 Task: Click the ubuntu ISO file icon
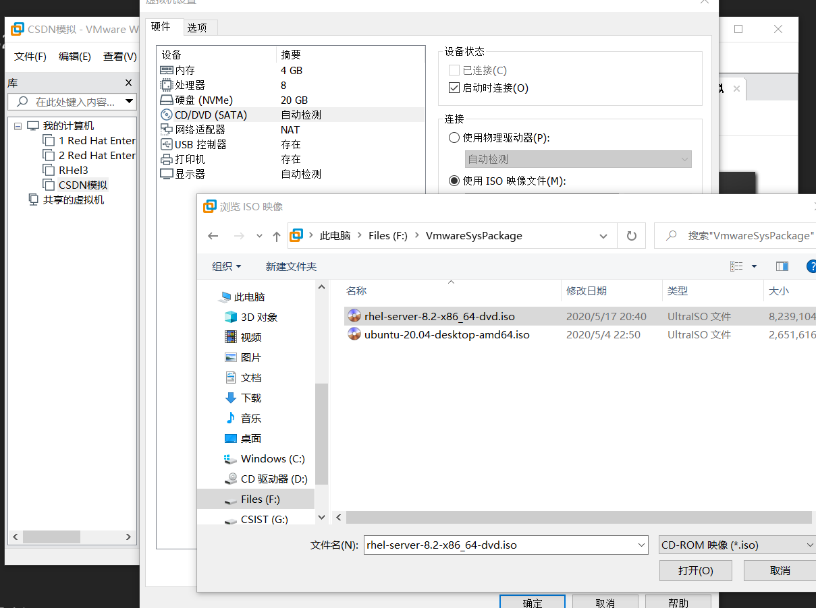(x=354, y=334)
